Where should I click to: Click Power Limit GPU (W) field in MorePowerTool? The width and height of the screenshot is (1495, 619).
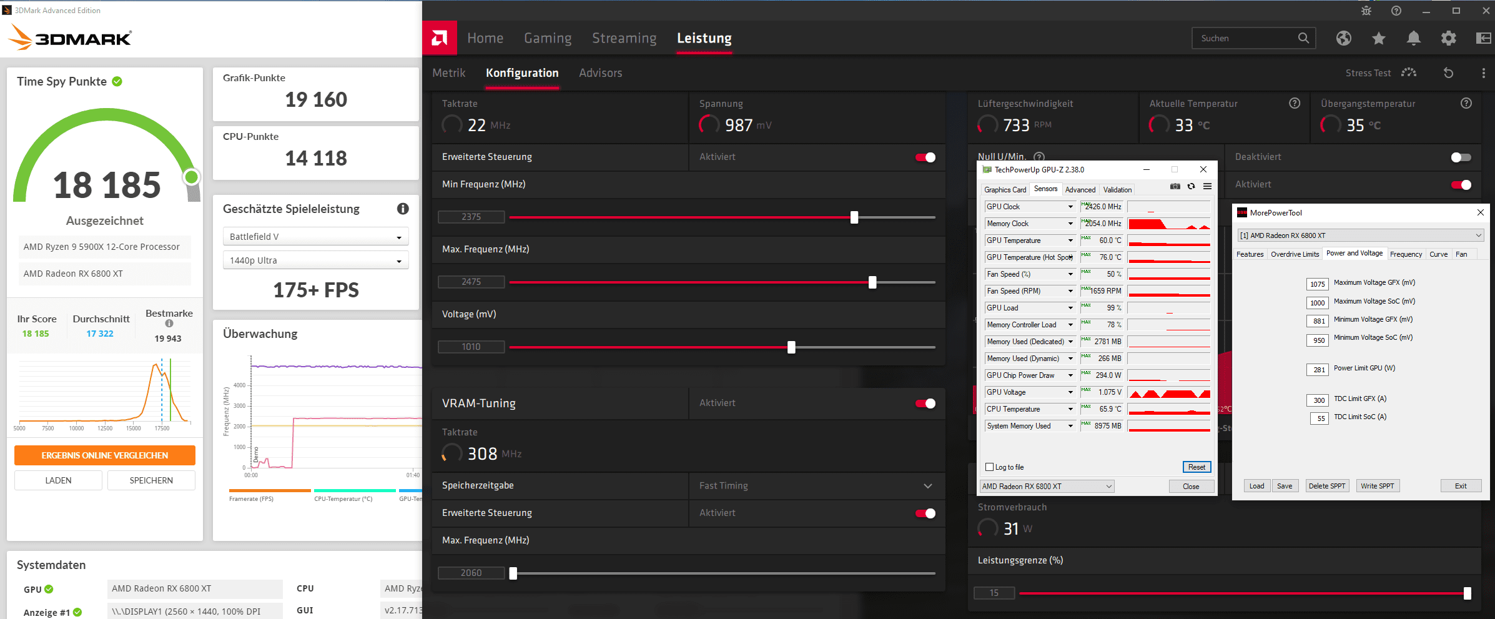(1318, 369)
